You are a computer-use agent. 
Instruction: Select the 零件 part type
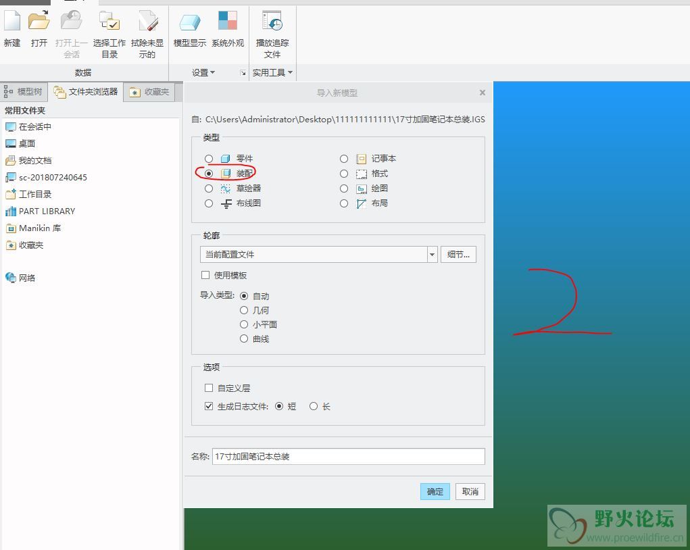(209, 158)
